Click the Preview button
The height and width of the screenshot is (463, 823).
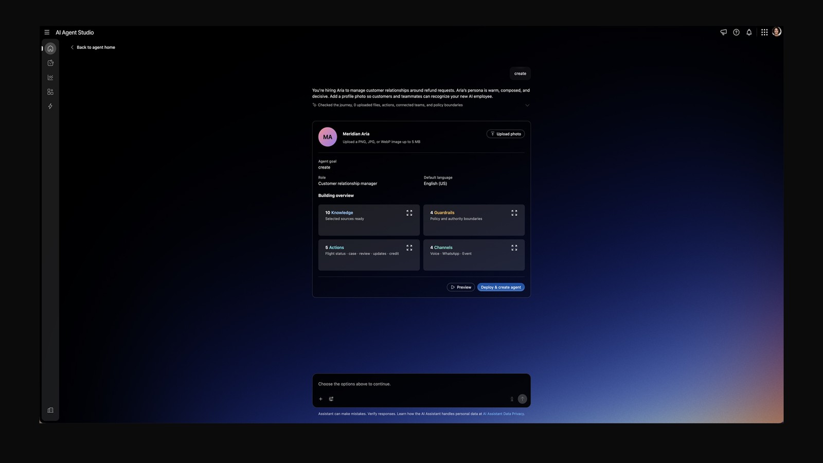(x=461, y=287)
